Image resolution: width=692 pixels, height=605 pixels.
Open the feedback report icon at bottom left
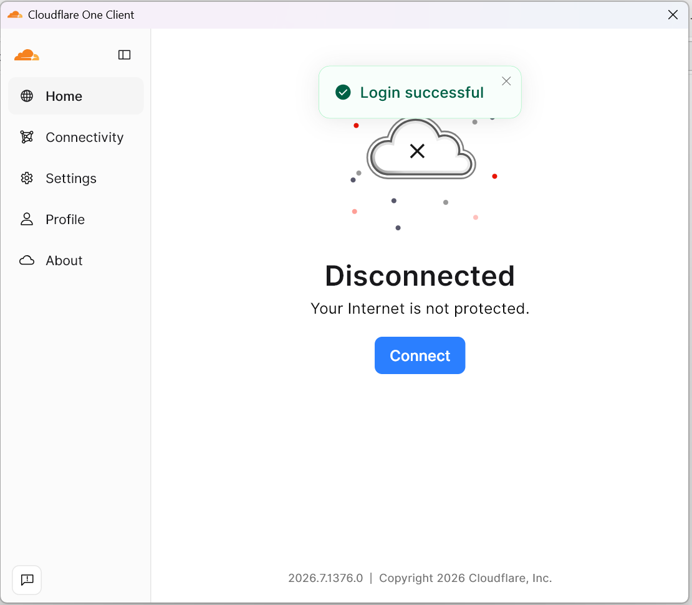[27, 580]
